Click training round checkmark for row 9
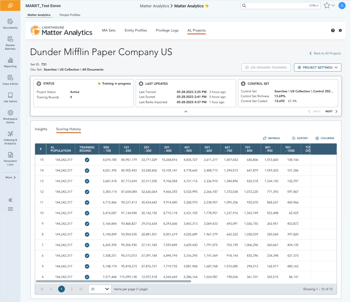 tap(87, 224)
